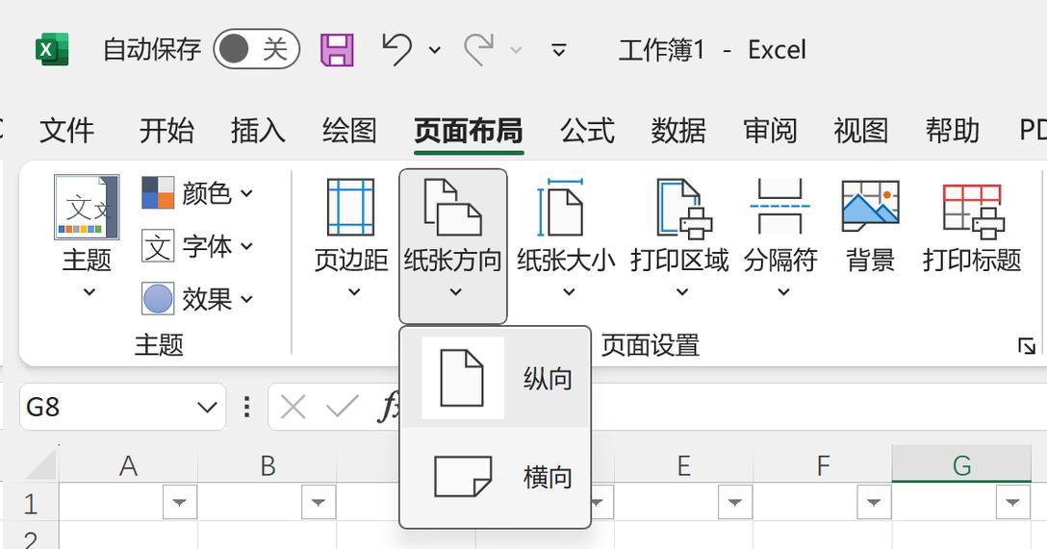This screenshot has width=1047, height=549.
Task: Switch to the 审阅 tab
Action: (770, 130)
